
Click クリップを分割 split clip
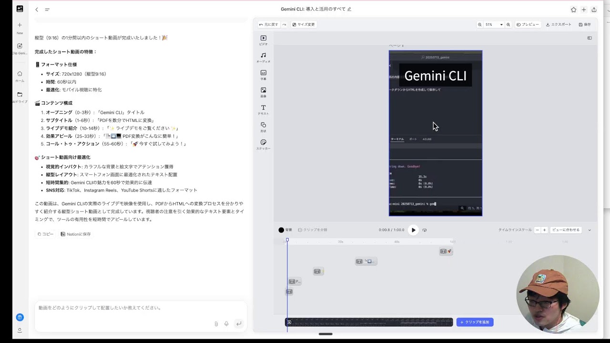tap(313, 230)
